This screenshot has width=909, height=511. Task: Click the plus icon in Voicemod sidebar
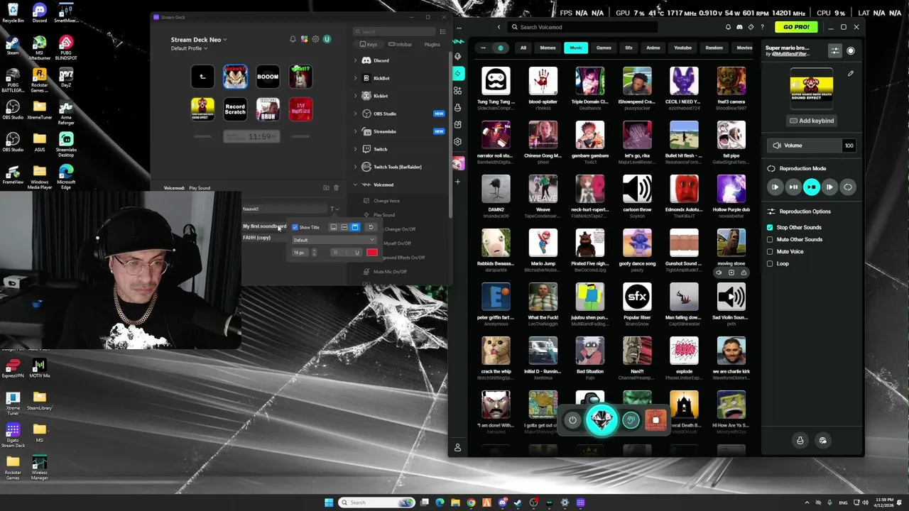click(458, 182)
